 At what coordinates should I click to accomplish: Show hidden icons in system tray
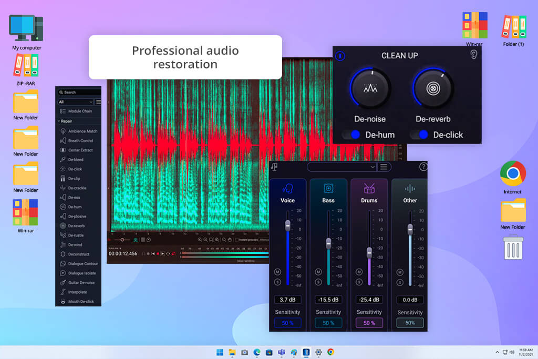(x=497, y=352)
